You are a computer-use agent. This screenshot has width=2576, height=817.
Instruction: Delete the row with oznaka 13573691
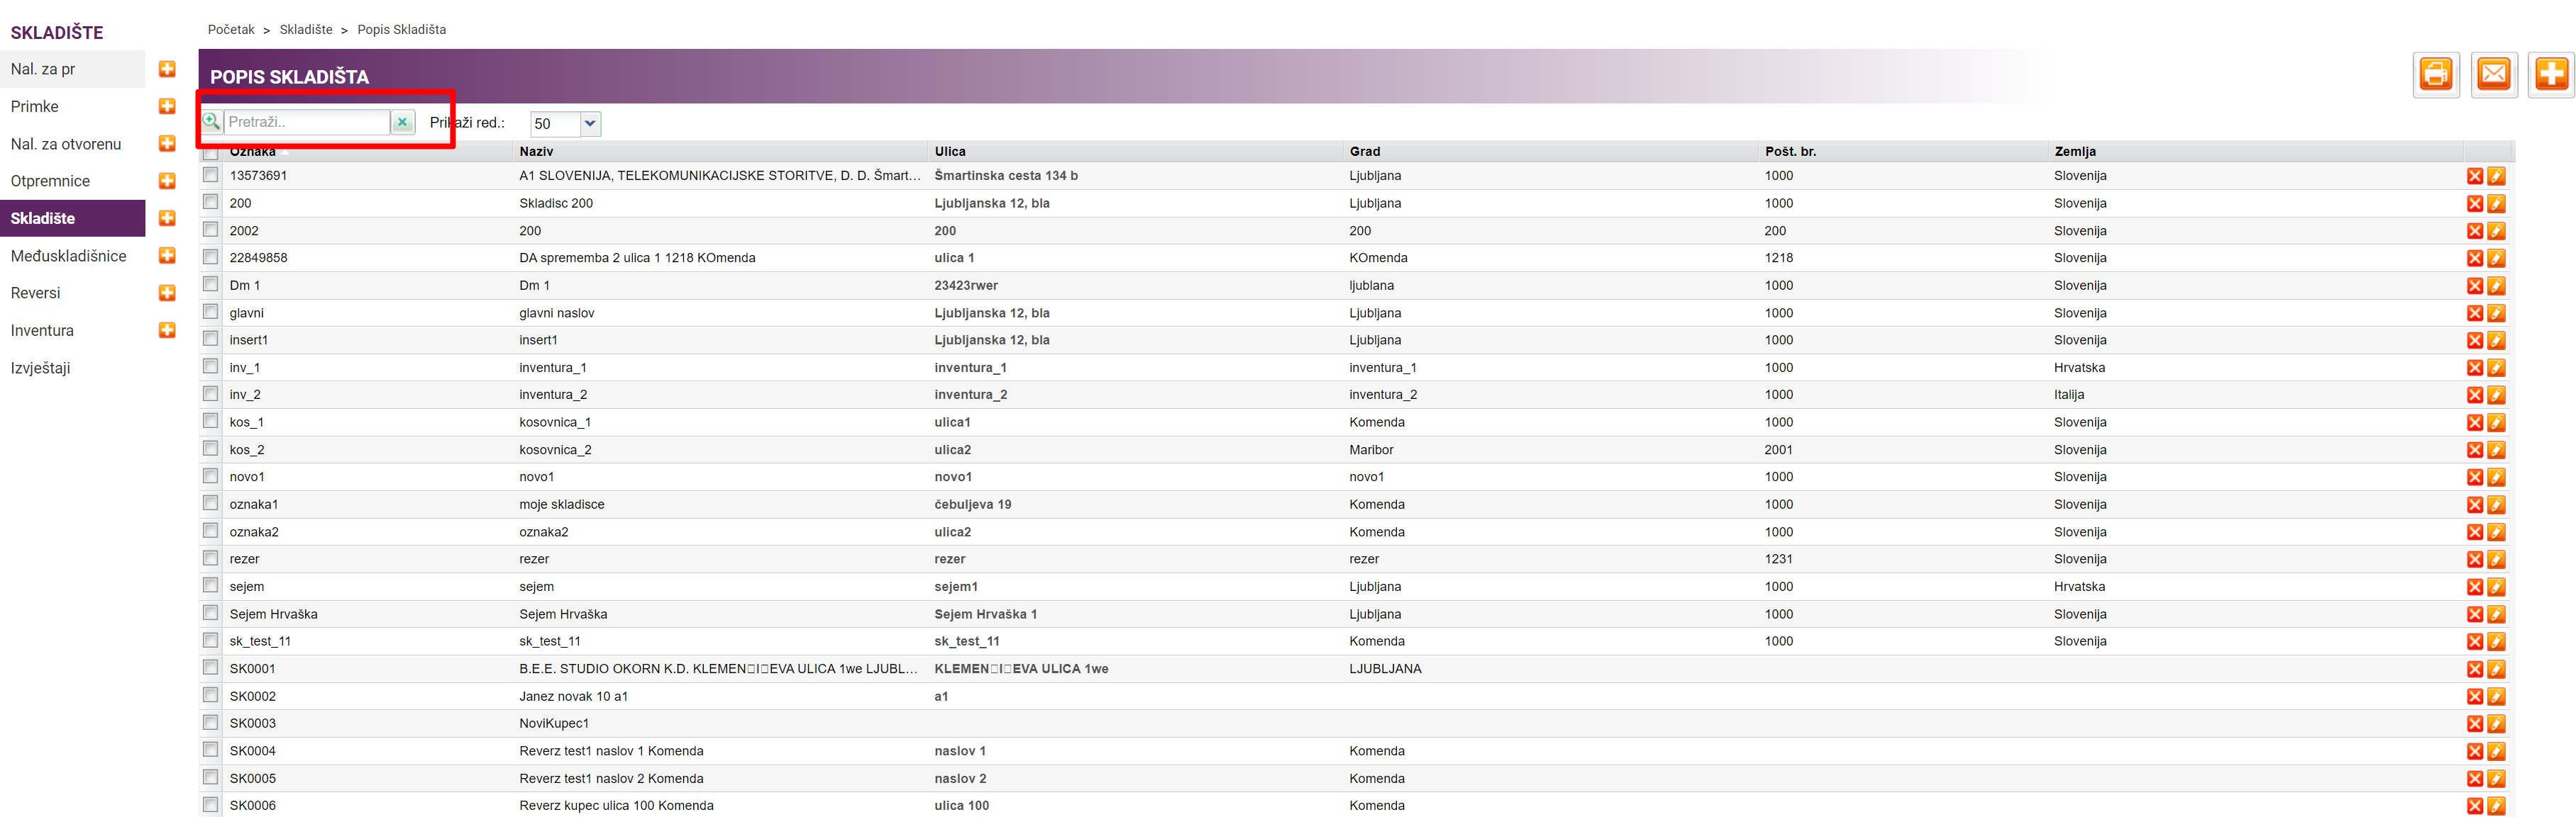[x=2474, y=176]
